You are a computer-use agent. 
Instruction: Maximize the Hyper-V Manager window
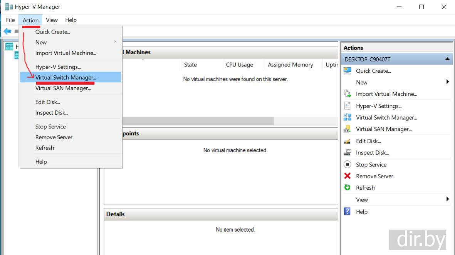[x=421, y=7]
